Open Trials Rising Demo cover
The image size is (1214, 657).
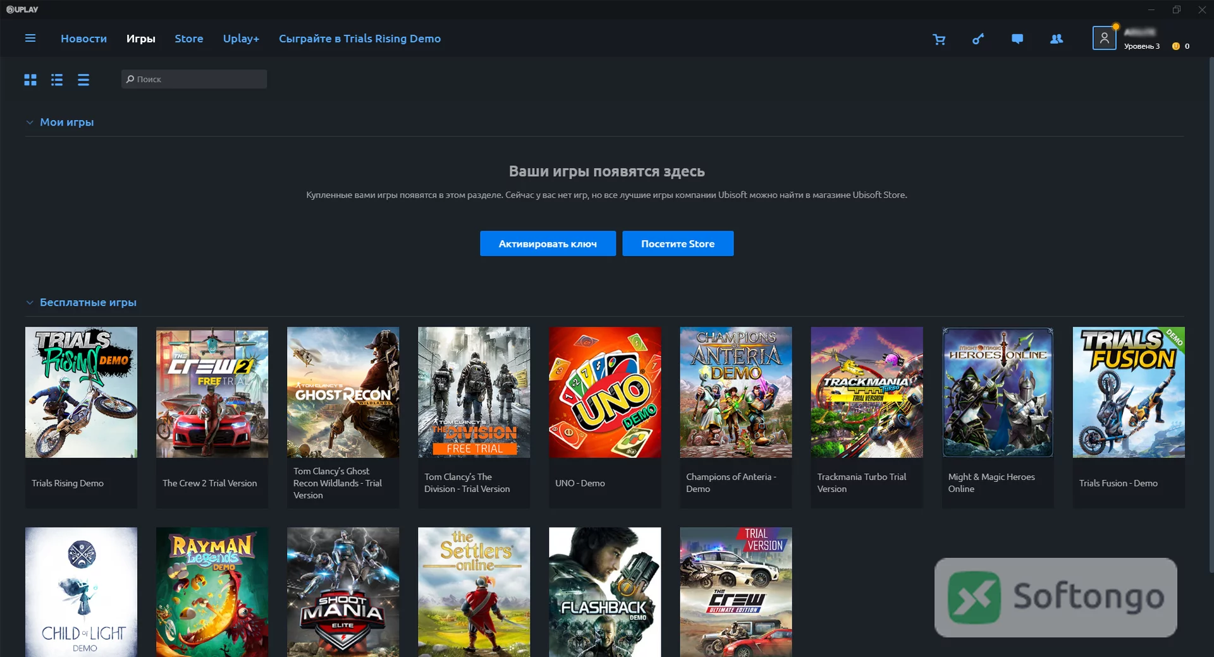(x=81, y=392)
